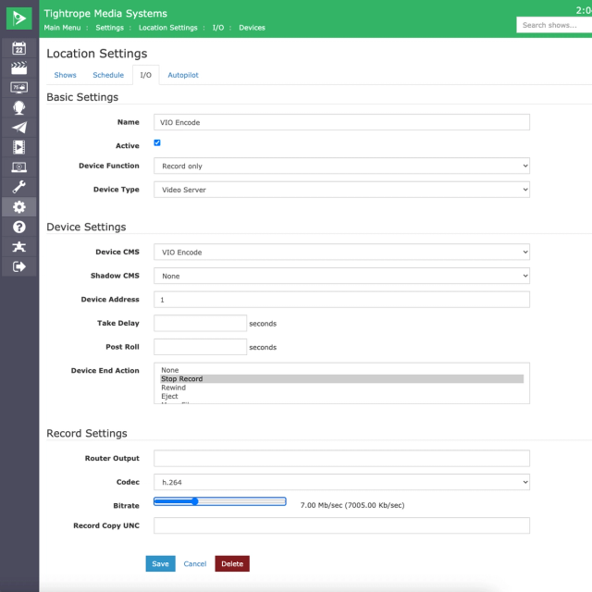Click the red Delete button
The image size is (592, 592).
click(x=232, y=563)
